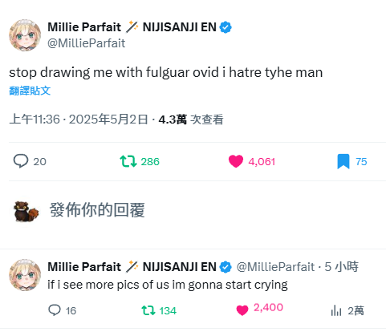Click the pink heart icon showing 2,400

(242, 310)
